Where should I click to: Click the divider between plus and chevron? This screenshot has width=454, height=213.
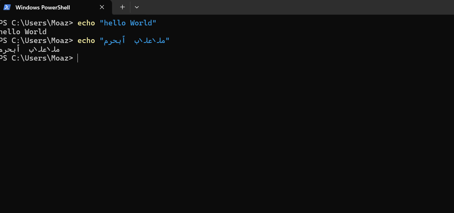[130, 7]
